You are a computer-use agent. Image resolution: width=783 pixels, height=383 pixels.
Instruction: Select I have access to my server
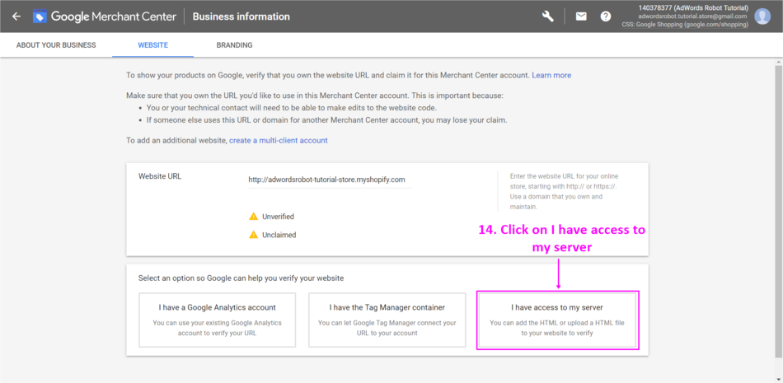coord(557,319)
